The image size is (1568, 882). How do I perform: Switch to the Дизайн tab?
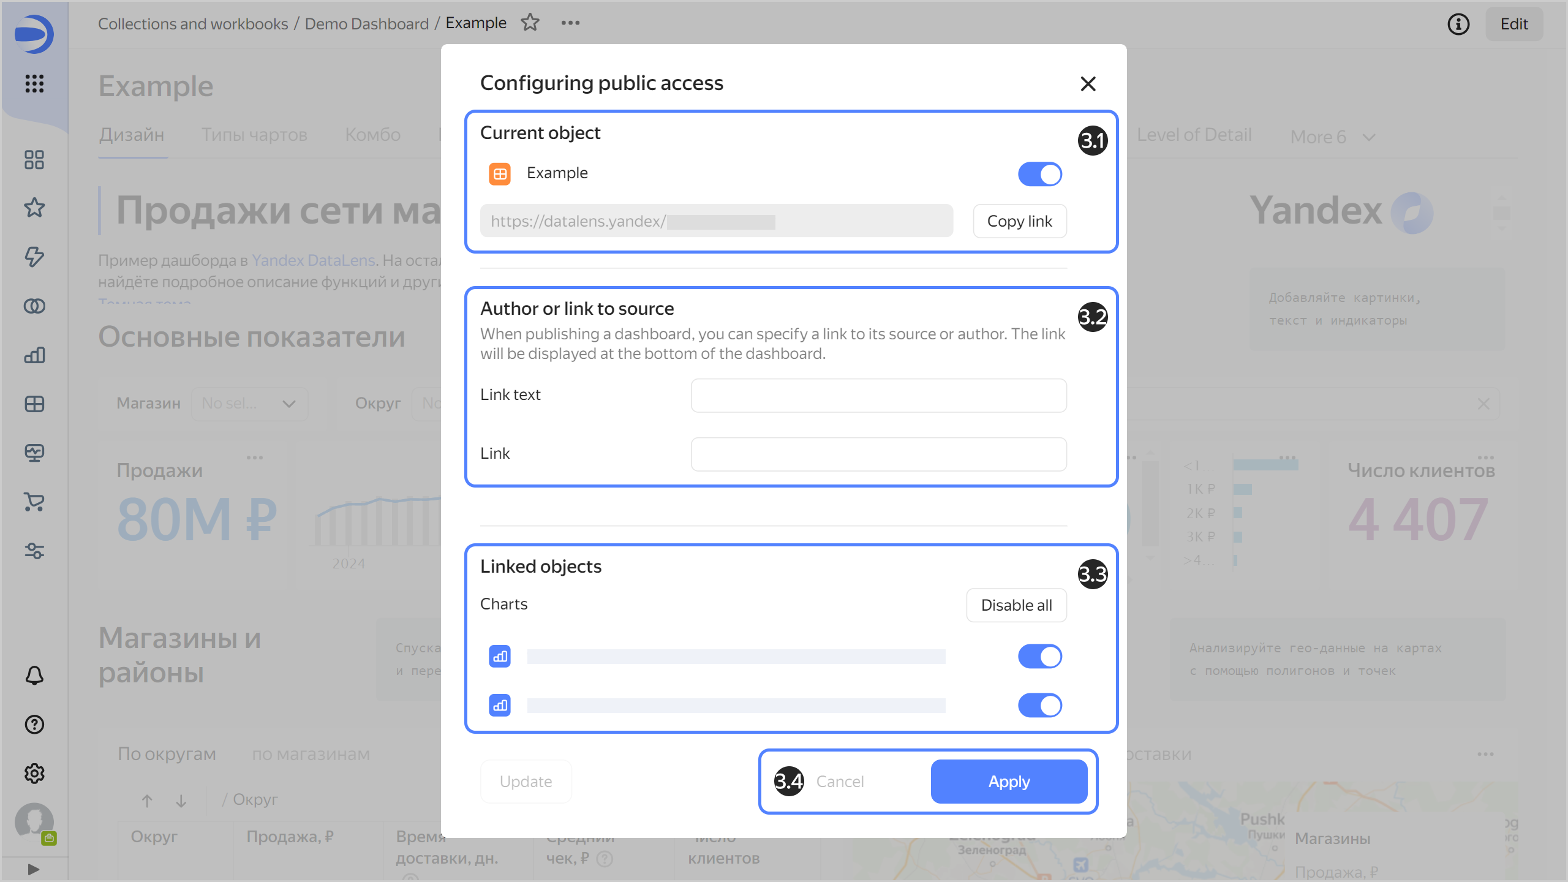click(x=132, y=135)
